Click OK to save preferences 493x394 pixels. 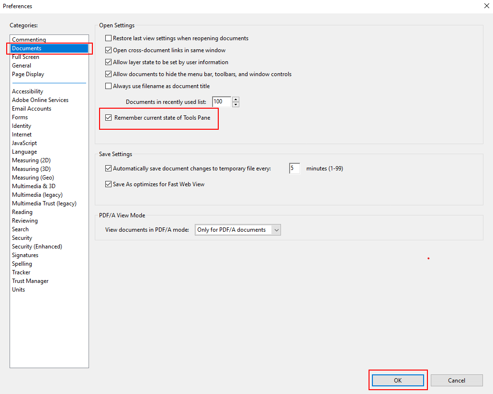[x=398, y=380]
